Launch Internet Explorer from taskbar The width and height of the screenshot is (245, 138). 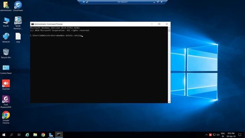point(27,135)
